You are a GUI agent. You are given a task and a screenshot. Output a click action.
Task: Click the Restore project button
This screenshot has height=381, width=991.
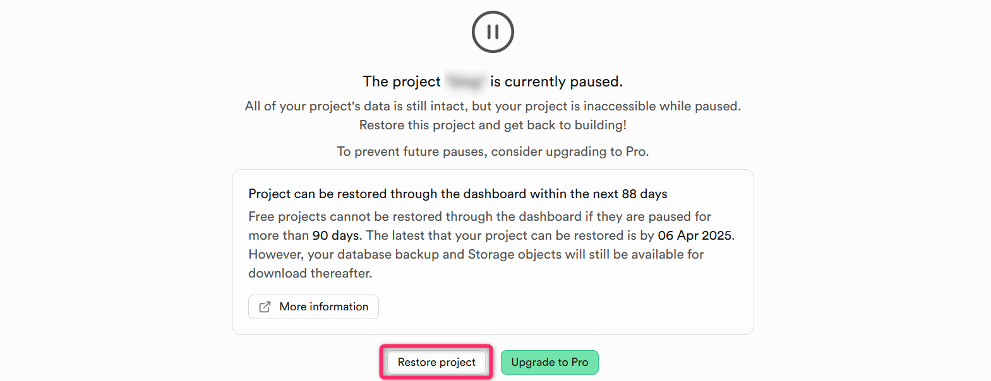coord(436,362)
